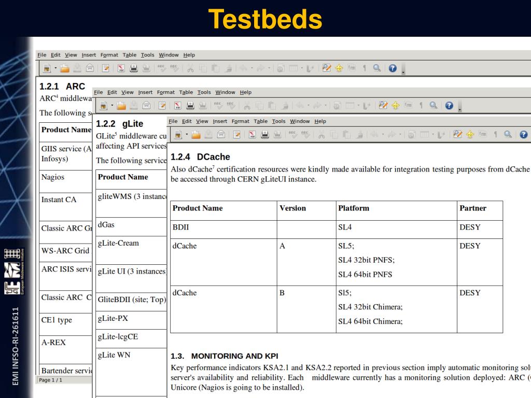Screen dimensions: 531x398
Task: Export as PDF in ARC window toolbar
Action: coord(121,68)
